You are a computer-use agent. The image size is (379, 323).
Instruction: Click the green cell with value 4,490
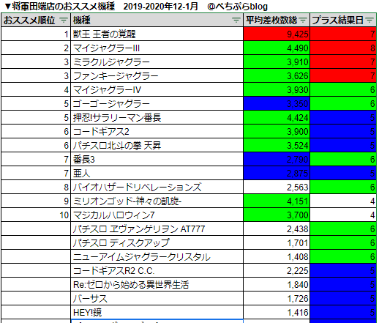click(x=277, y=48)
